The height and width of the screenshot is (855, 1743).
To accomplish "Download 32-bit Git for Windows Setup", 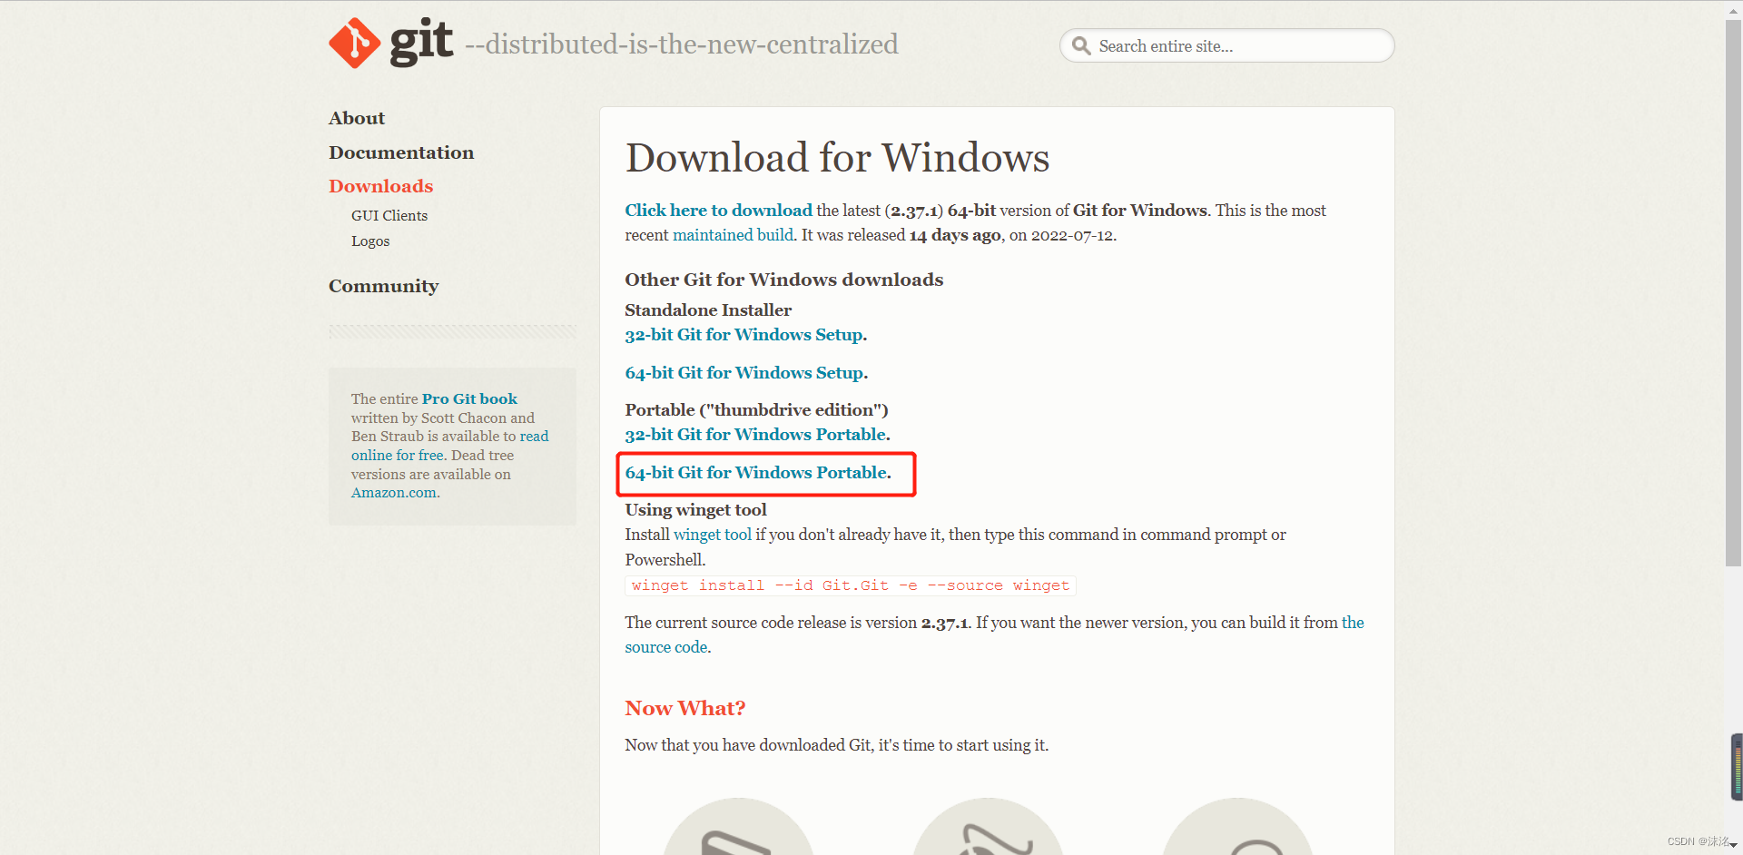I will coord(745,335).
